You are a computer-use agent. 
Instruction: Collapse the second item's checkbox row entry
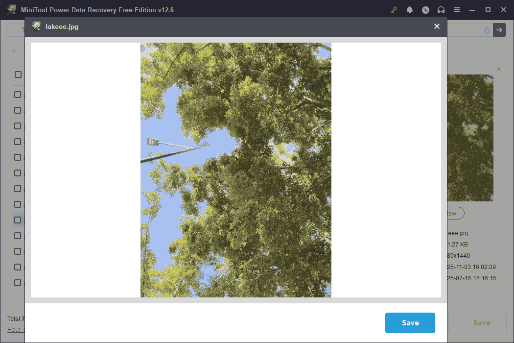coord(18,95)
